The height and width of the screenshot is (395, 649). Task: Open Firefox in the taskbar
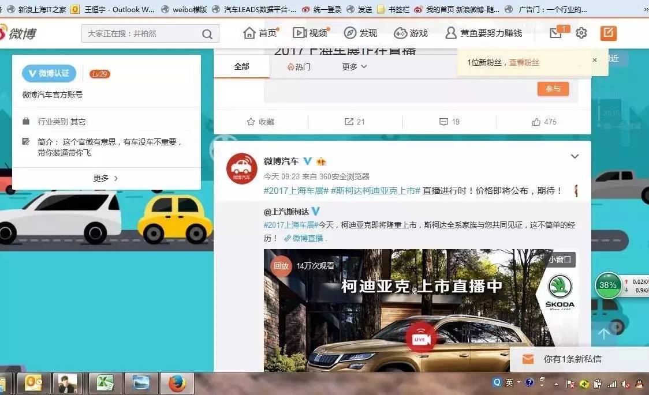coord(177,384)
